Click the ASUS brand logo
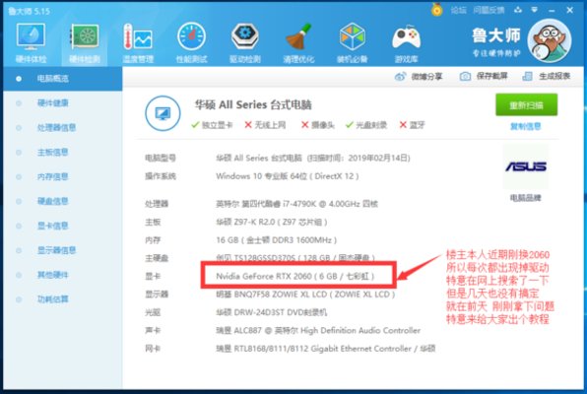The height and width of the screenshot is (394, 587). 526,166
